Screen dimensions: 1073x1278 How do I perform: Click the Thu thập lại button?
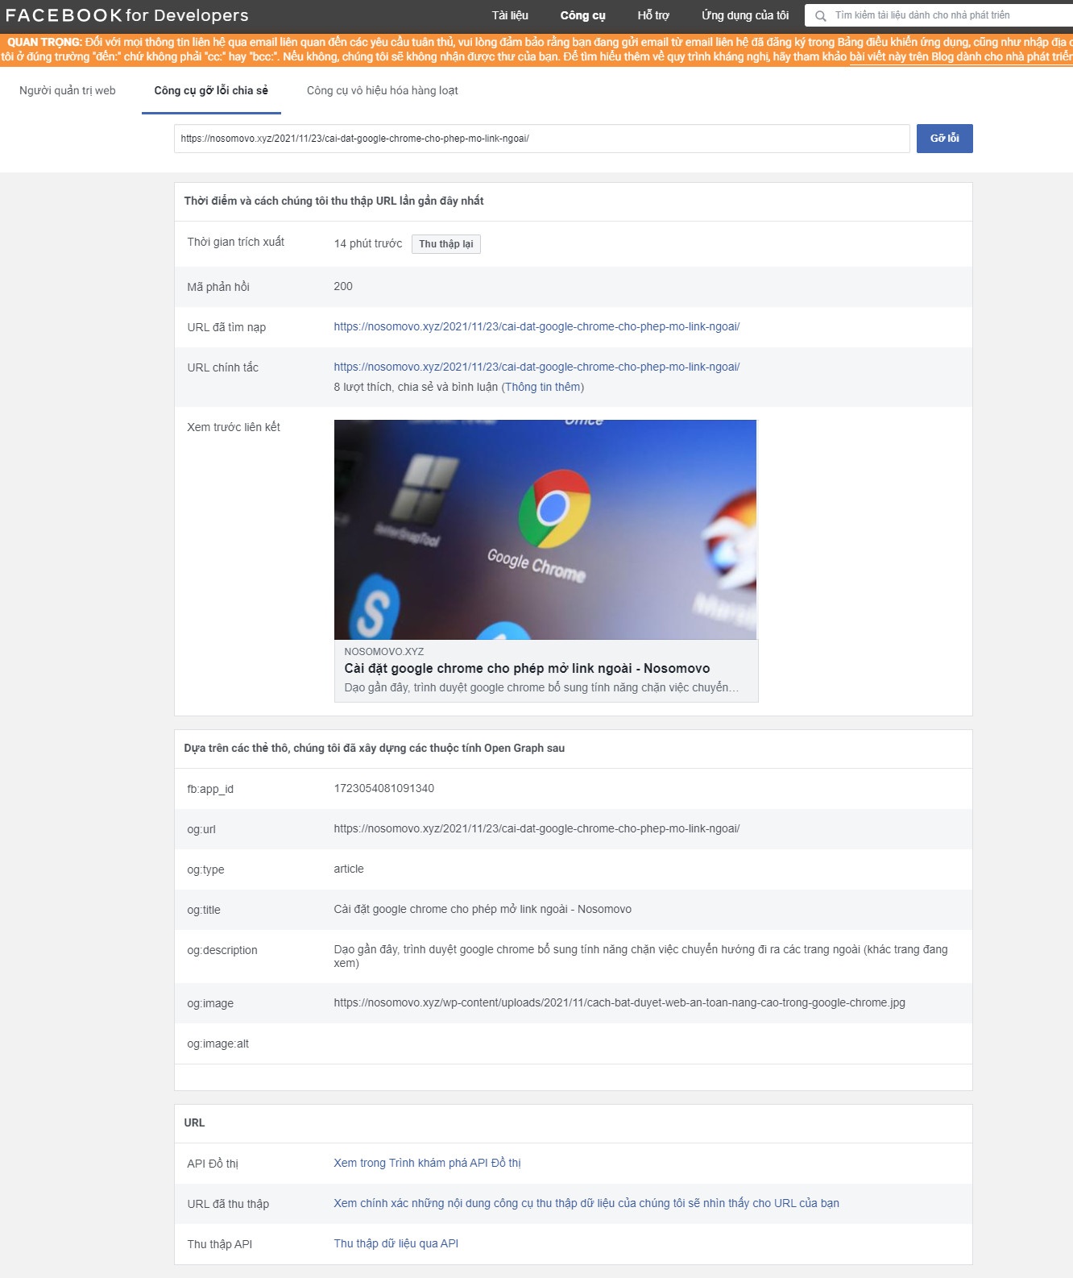(445, 244)
